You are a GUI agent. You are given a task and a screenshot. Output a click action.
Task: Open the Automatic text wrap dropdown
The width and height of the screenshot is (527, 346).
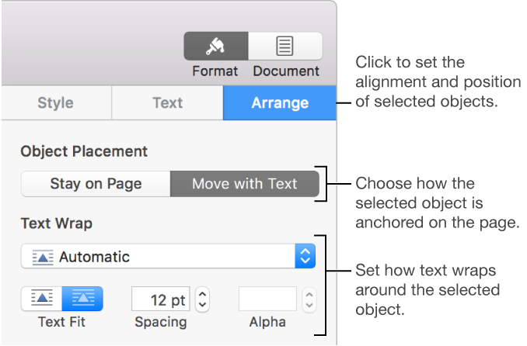click(168, 256)
